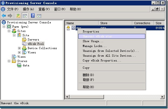Click the Farm (pvs) icon in tree
The width and height of the screenshot is (168, 109).
coord(9,27)
